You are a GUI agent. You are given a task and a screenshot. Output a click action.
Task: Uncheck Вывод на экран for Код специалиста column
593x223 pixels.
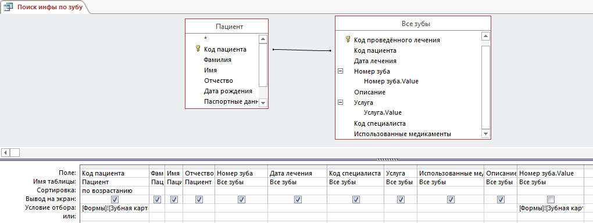pos(355,199)
